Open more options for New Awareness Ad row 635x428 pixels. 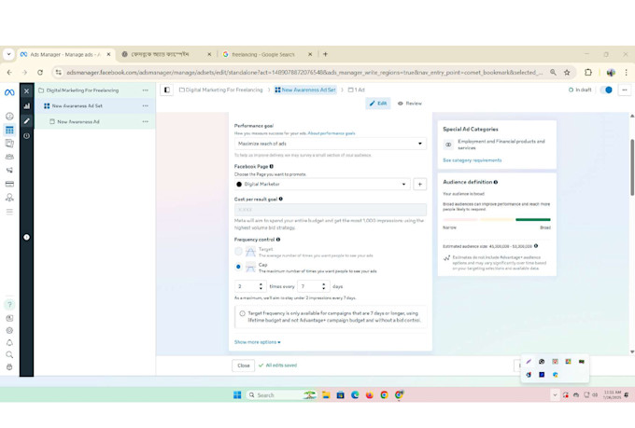tap(146, 122)
